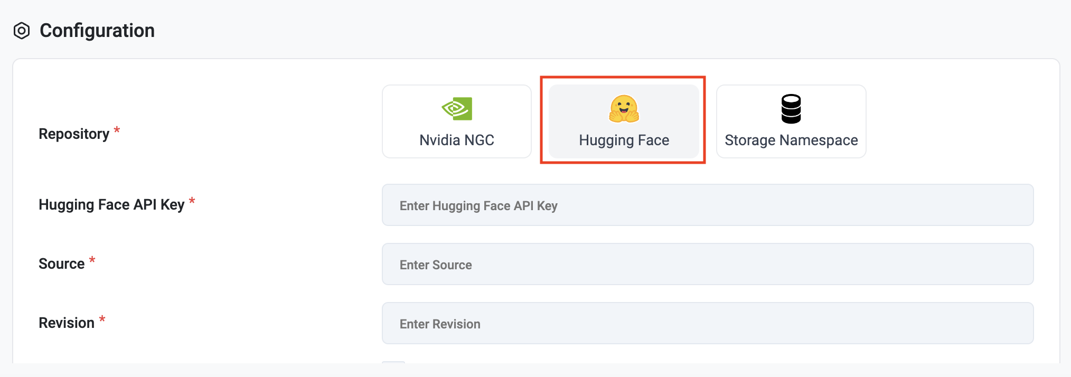Click the Configuration heading text

97,31
